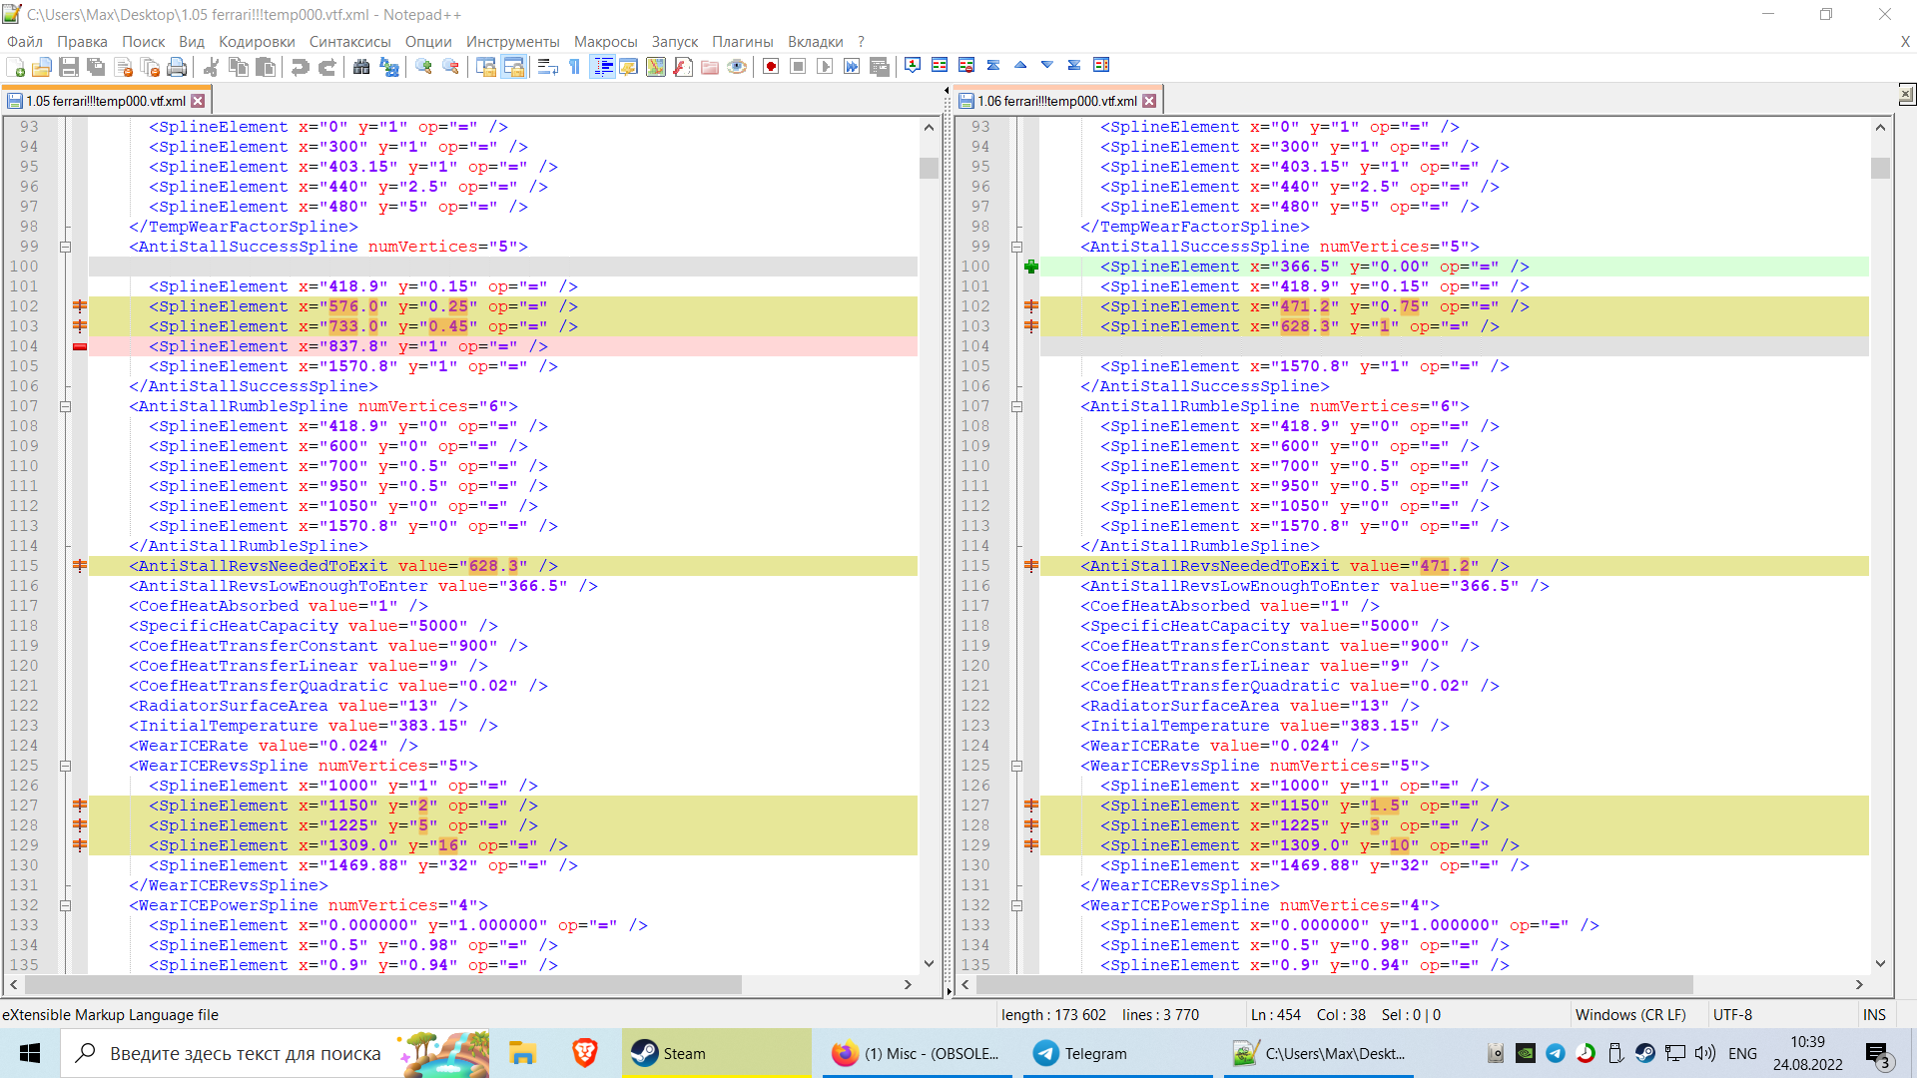
Task: Collapse AntiStallSuccessSpline fold in right pane
Action: (1016, 247)
